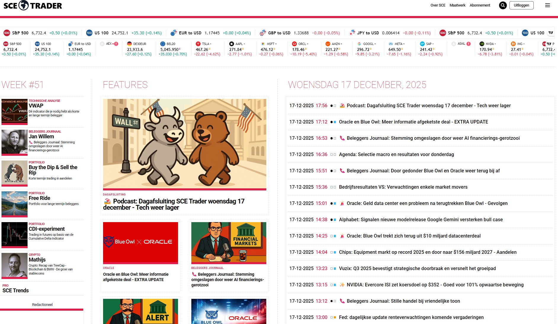Click the GBP to USD flags icon

263,33
